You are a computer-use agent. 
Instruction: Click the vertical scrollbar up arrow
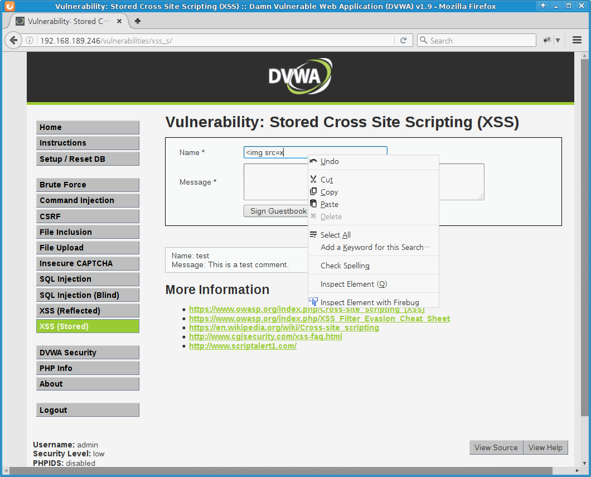(x=584, y=56)
